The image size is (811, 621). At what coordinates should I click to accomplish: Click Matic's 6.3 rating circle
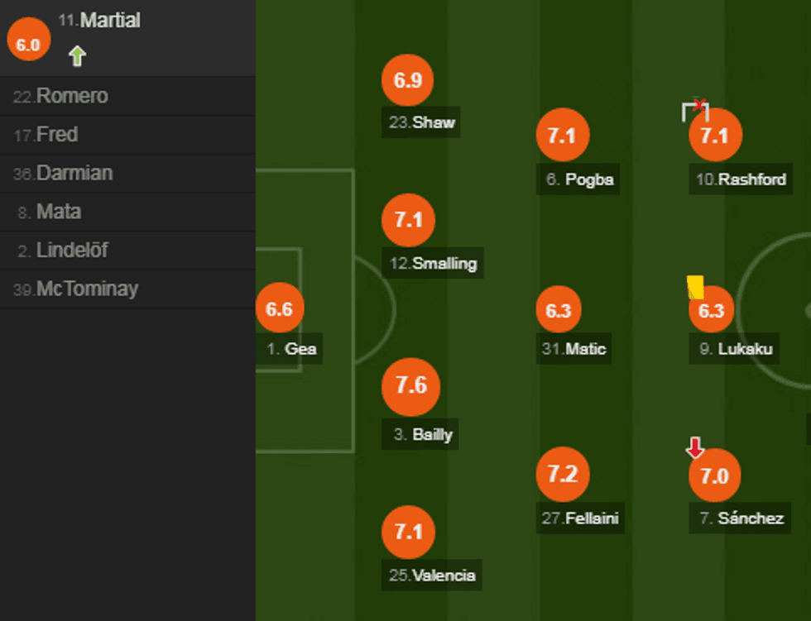(x=559, y=310)
